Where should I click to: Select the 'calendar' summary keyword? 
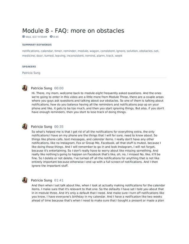(x=47, y=51)
